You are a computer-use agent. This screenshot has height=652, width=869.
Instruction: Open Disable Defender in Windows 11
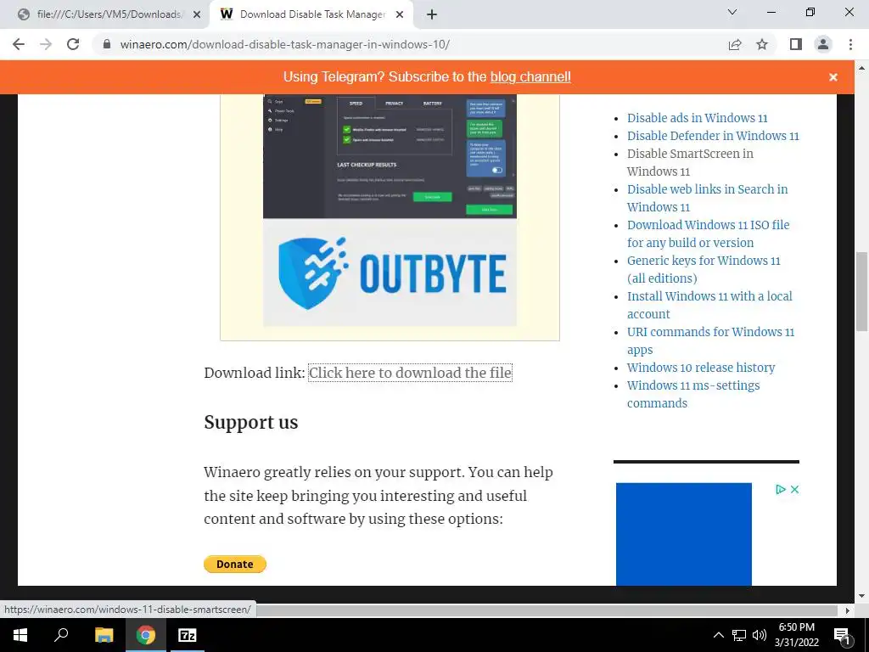tap(713, 136)
